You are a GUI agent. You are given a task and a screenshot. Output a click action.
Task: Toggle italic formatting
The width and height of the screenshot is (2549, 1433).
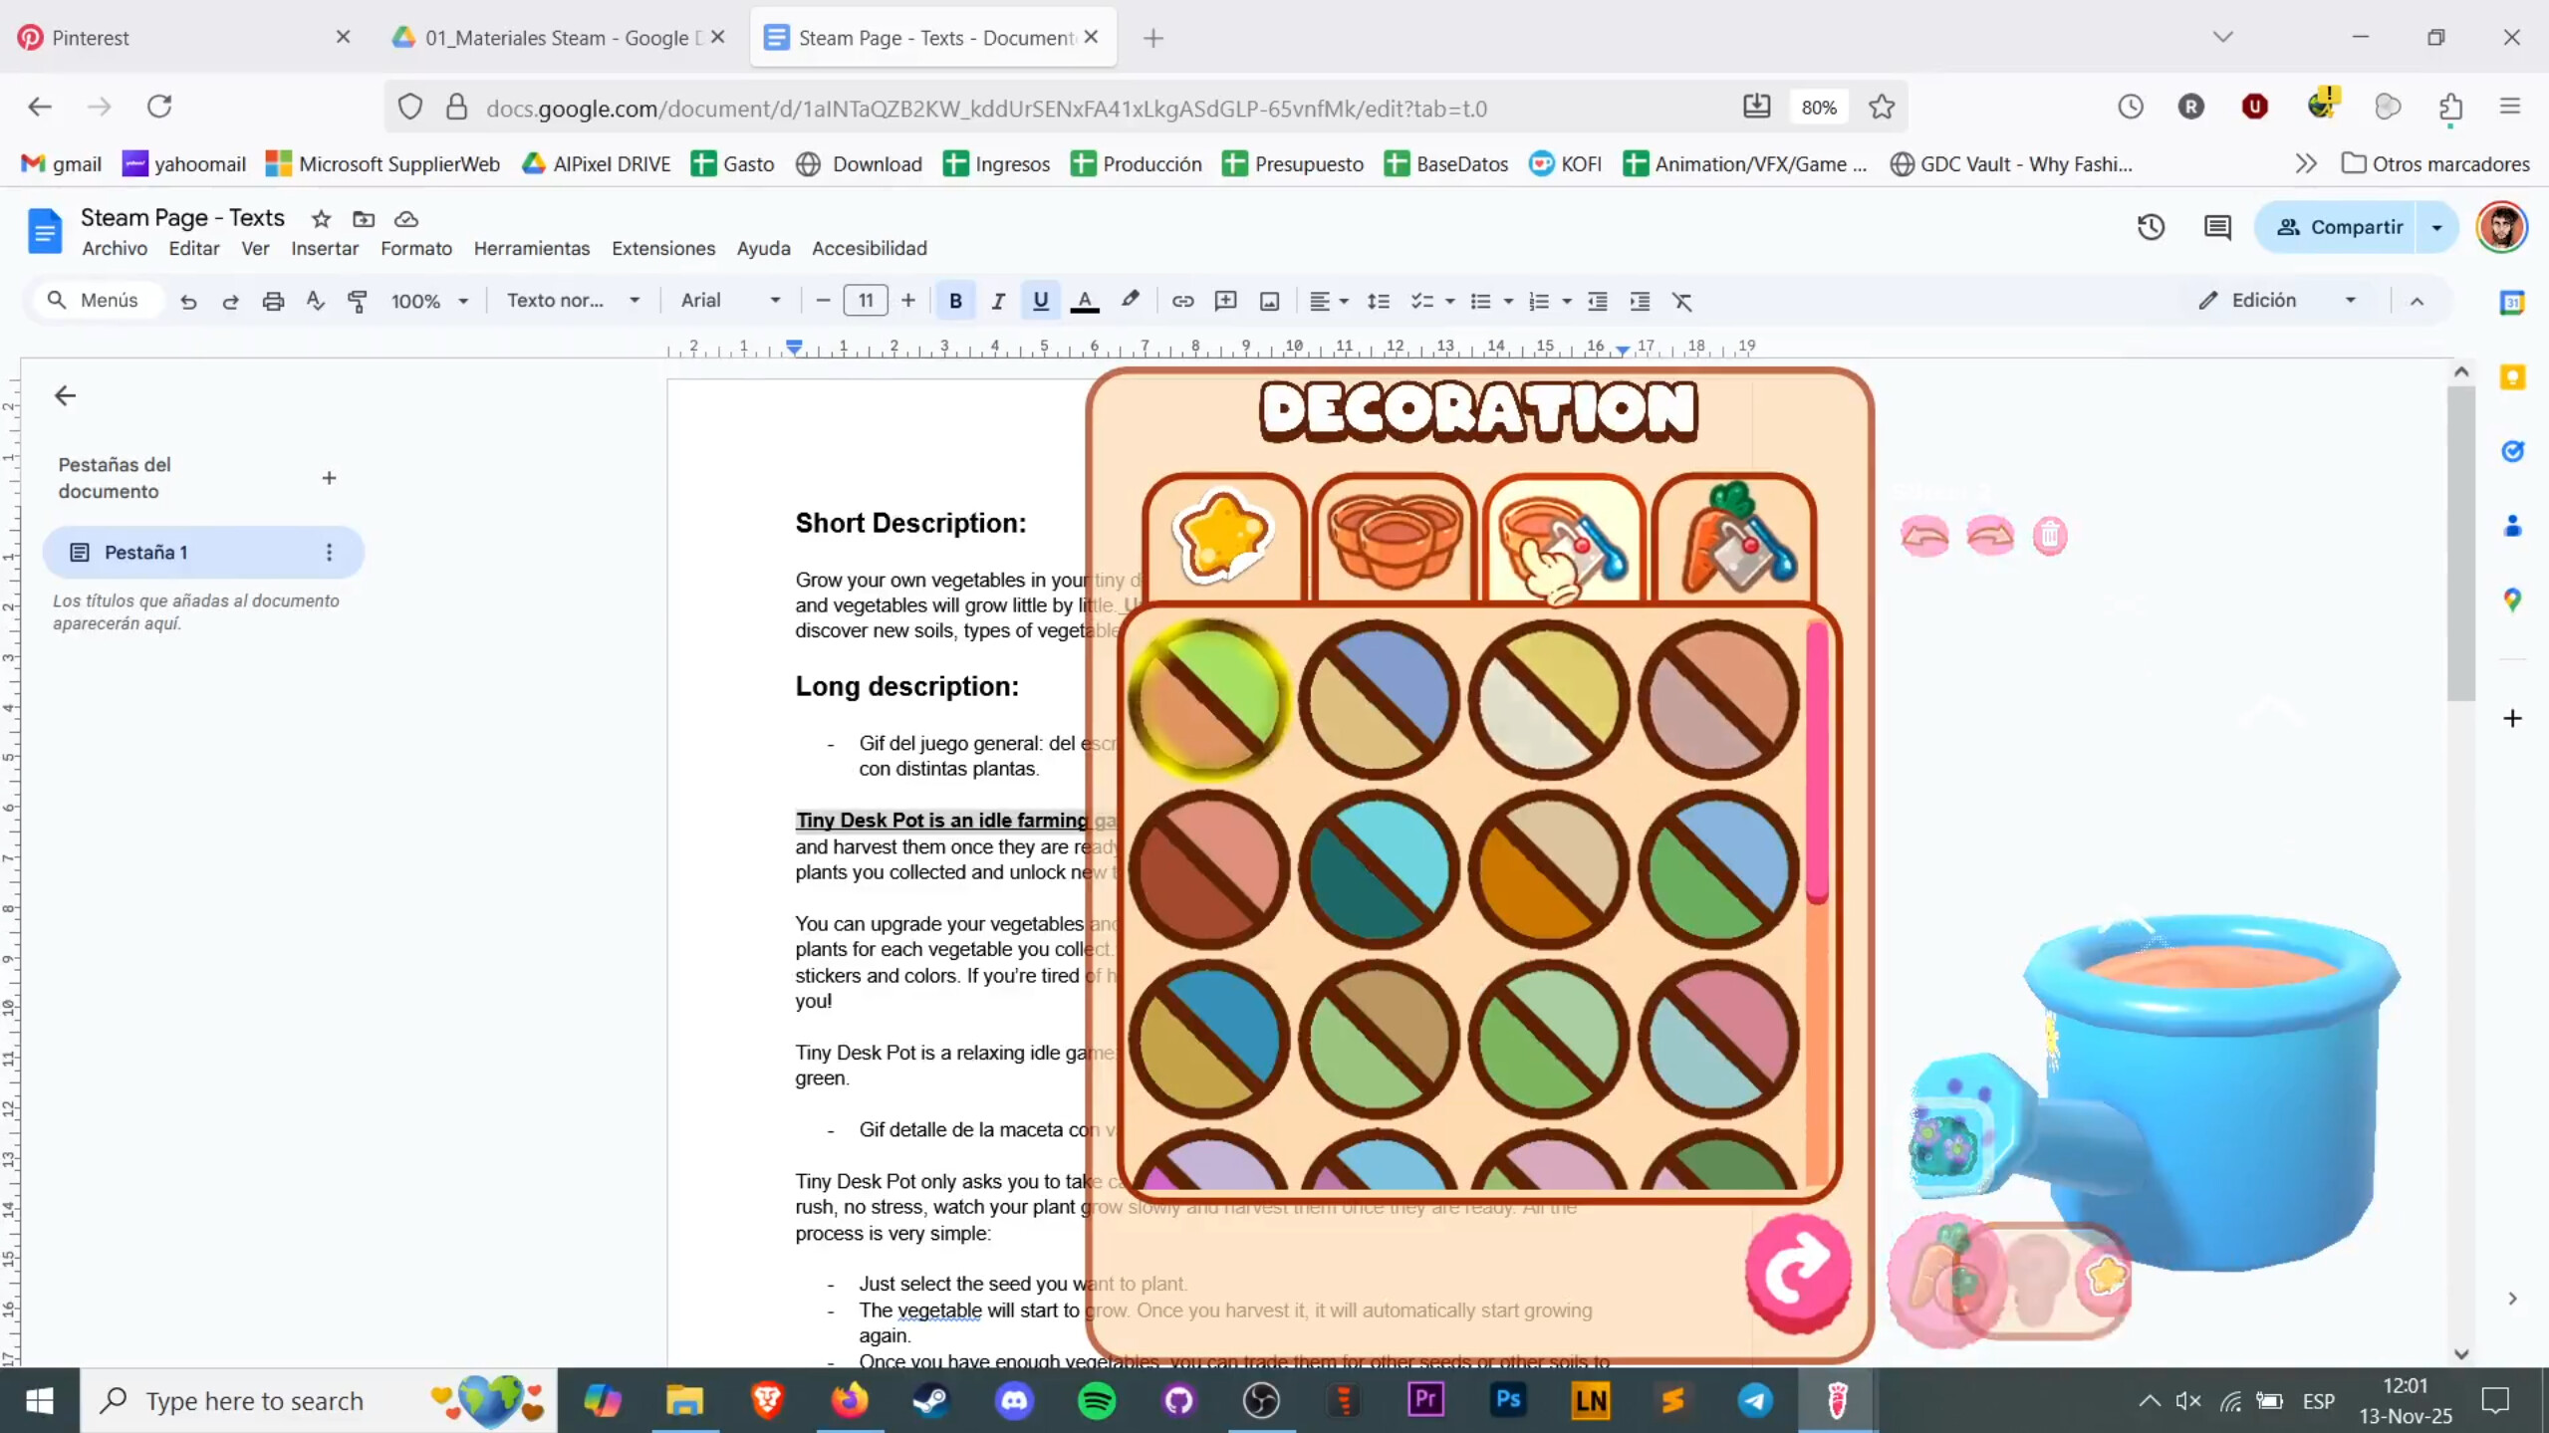click(997, 301)
